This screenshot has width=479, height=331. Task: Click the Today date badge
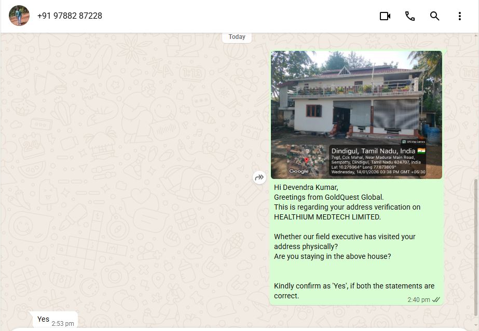[x=237, y=37]
